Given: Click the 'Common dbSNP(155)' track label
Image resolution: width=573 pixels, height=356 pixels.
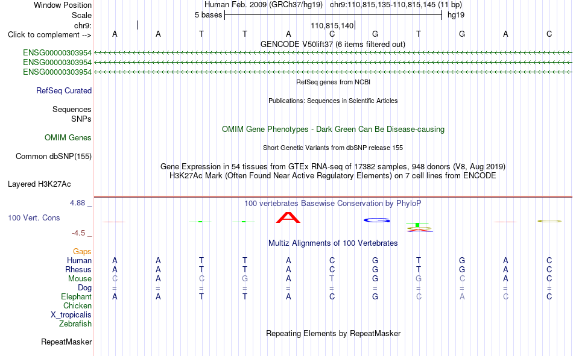Looking at the screenshot, I should pyautogui.click(x=54, y=156).
